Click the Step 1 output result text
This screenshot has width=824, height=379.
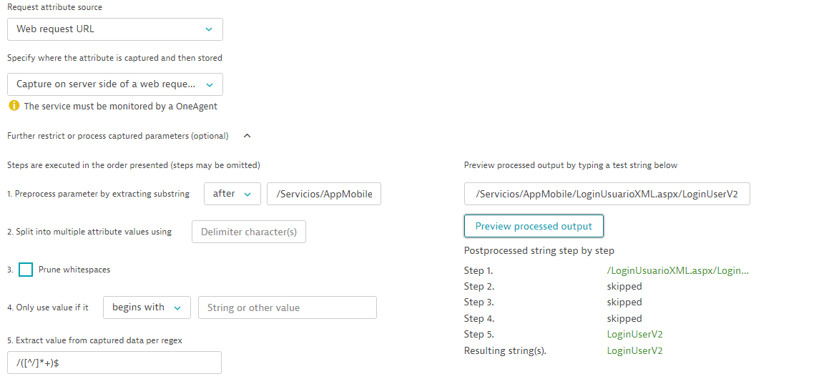(x=677, y=270)
